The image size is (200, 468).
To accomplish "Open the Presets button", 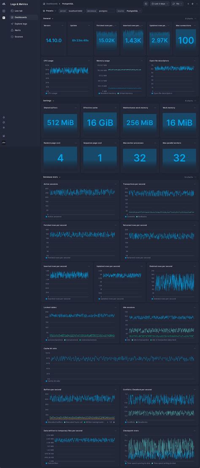I will [49, 11].
